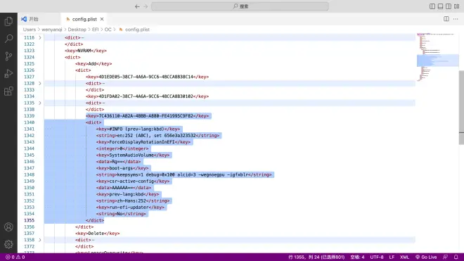Click the run-efi-updater key text
The width and height of the screenshot is (464, 261).
click(x=130, y=207)
